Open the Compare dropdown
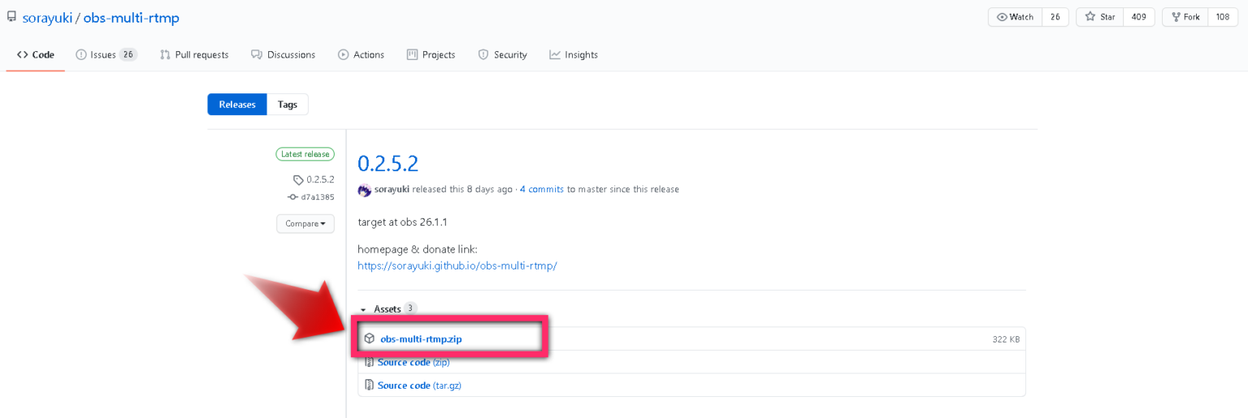Image resolution: width=1248 pixels, height=418 pixels. point(305,223)
